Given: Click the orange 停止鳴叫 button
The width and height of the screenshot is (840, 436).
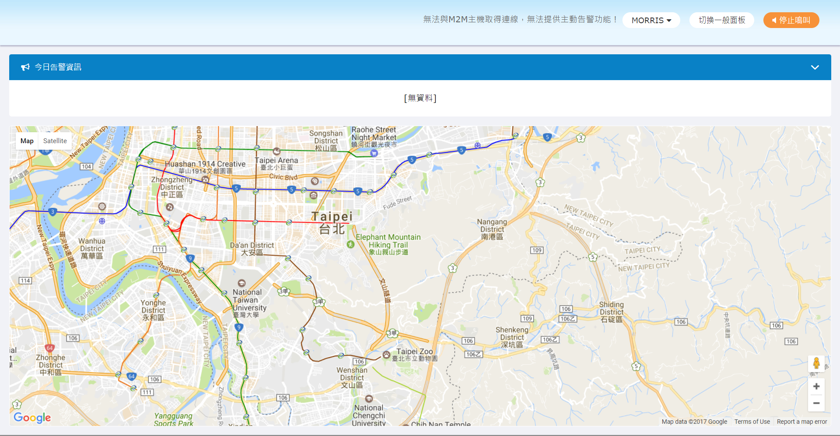Looking at the screenshot, I should (x=791, y=20).
